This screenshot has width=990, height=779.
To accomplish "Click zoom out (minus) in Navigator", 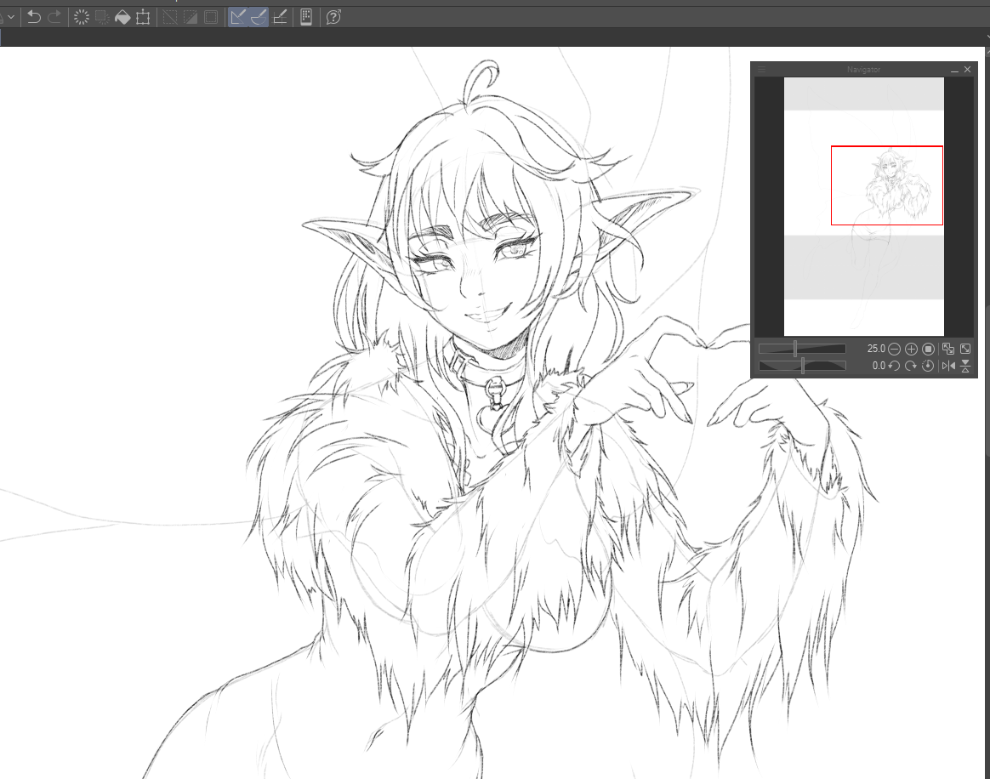I will (895, 349).
